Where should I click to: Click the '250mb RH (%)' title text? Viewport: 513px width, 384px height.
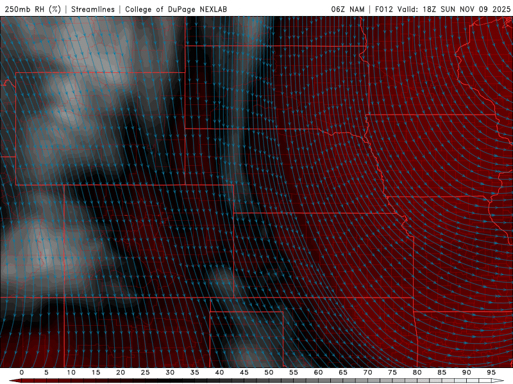[x=33, y=9]
